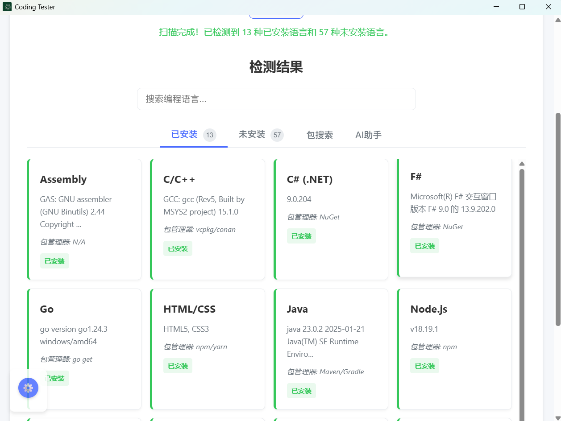This screenshot has width=561, height=421.
Task: Open the Assembly language card
Action: click(84, 219)
